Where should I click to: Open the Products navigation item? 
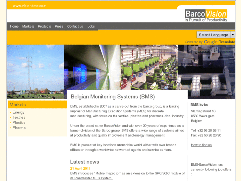click(x=44, y=26)
